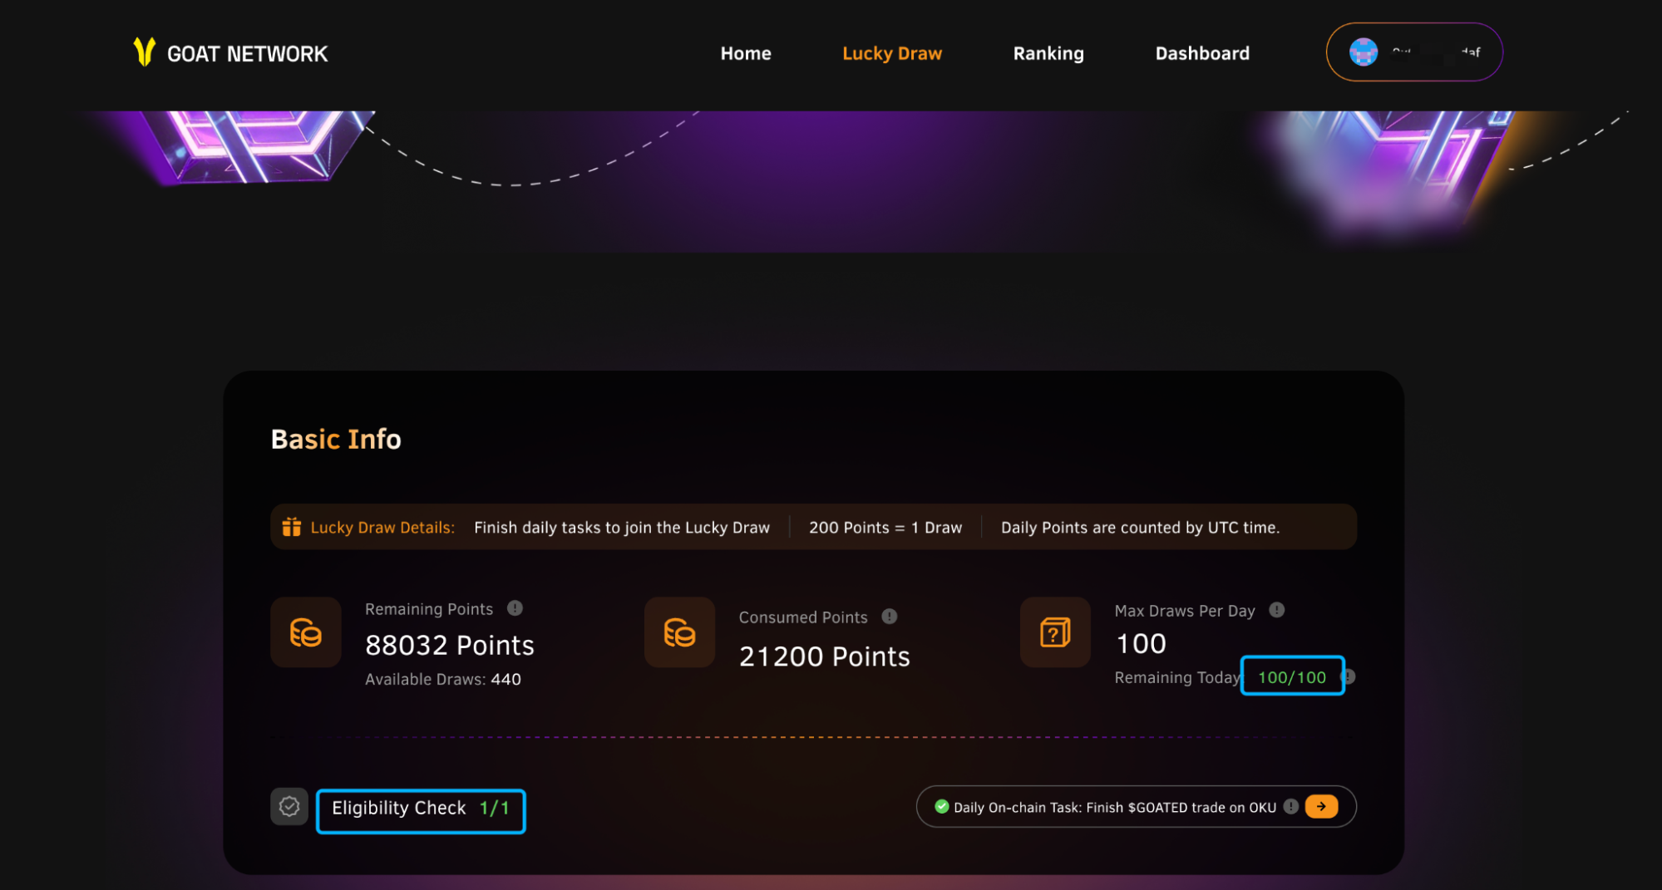Click the gift icon beside Lucky Draw Details

(x=292, y=527)
